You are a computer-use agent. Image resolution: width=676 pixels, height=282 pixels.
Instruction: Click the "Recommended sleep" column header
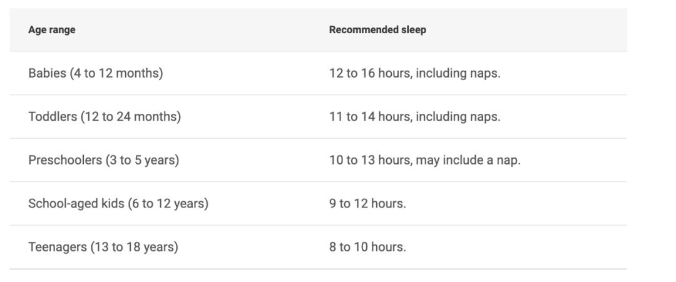(x=377, y=30)
